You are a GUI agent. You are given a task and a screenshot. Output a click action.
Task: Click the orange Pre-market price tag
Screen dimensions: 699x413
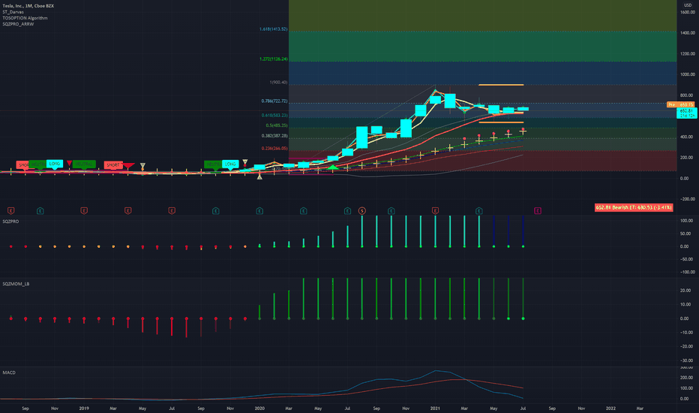point(681,104)
